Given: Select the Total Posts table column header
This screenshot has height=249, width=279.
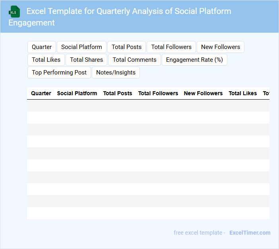Looking at the screenshot, I should click(118, 93).
